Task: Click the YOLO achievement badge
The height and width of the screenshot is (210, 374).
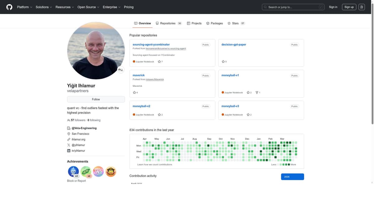Action: tap(98, 171)
